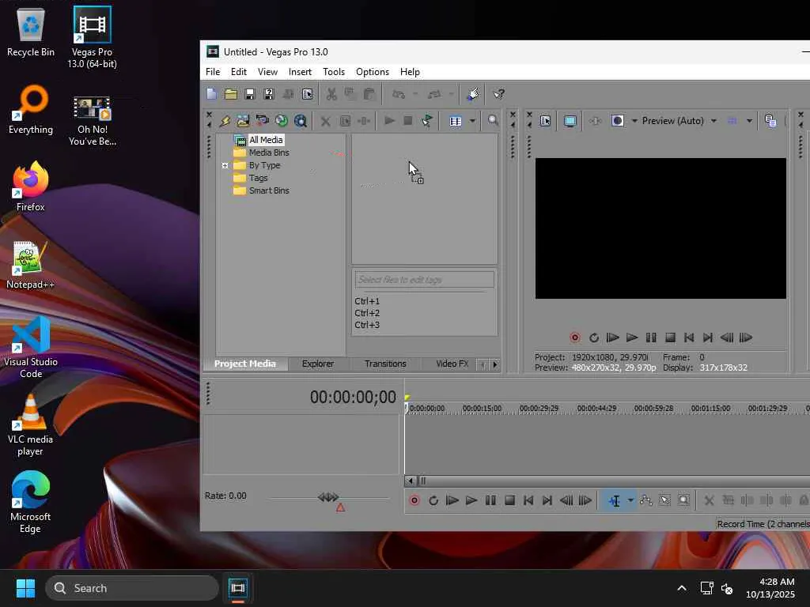Image resolution: width=810 pixels, height=607 pixels.
Task: Open the What's This help icon
Action: tap(499, 94)
